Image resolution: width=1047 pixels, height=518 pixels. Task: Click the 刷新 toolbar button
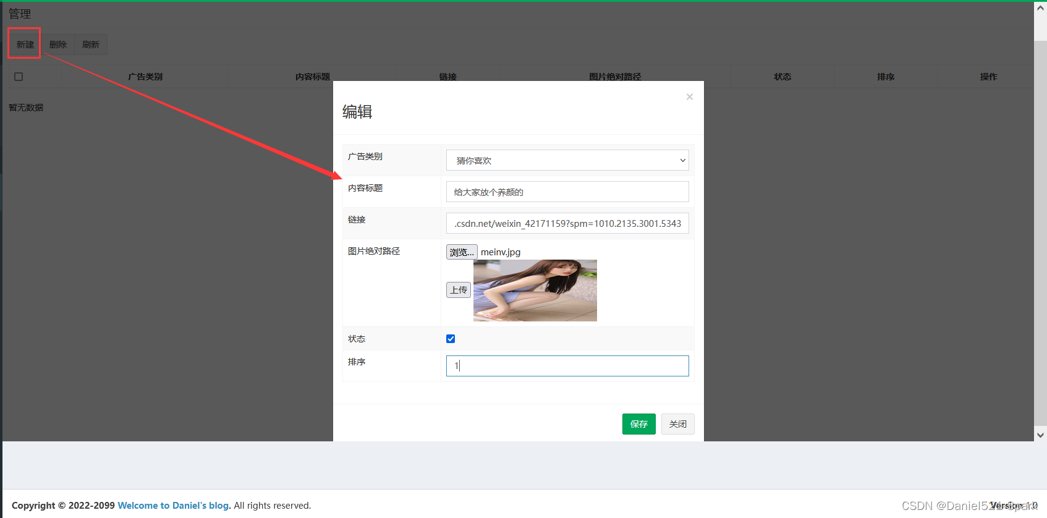point(91,45)
